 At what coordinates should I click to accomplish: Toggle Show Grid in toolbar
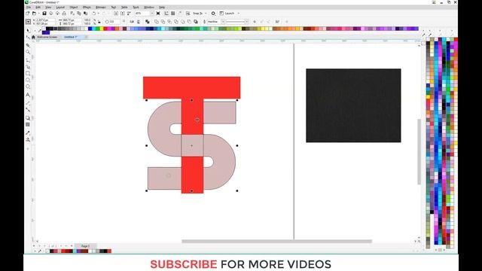click(x=172, y=14)
